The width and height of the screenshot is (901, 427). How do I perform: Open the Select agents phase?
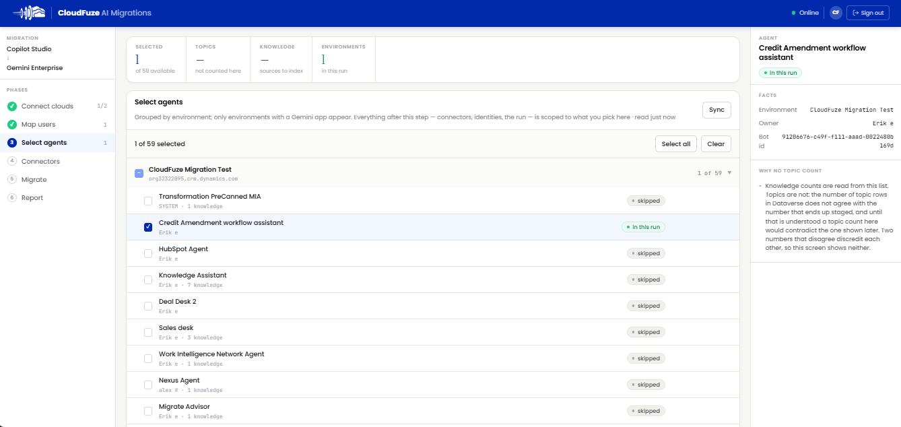pos(57,143)
